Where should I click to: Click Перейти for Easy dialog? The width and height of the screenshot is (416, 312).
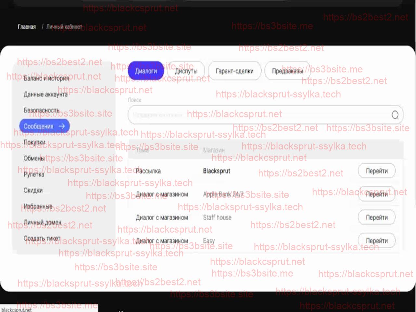coord(377,241)
